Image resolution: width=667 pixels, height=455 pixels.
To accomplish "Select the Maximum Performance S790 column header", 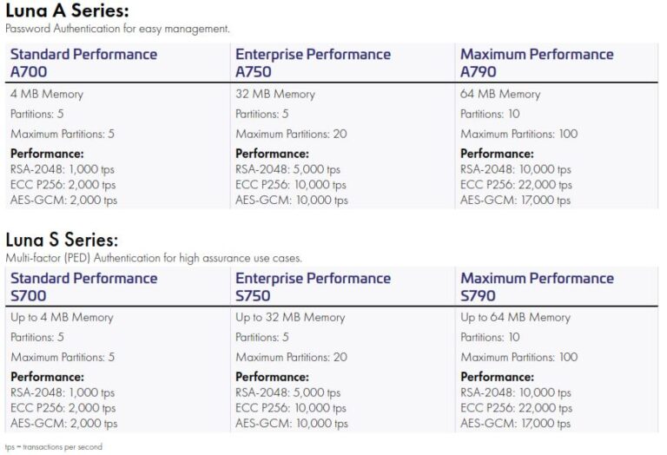I will point(537,287).
